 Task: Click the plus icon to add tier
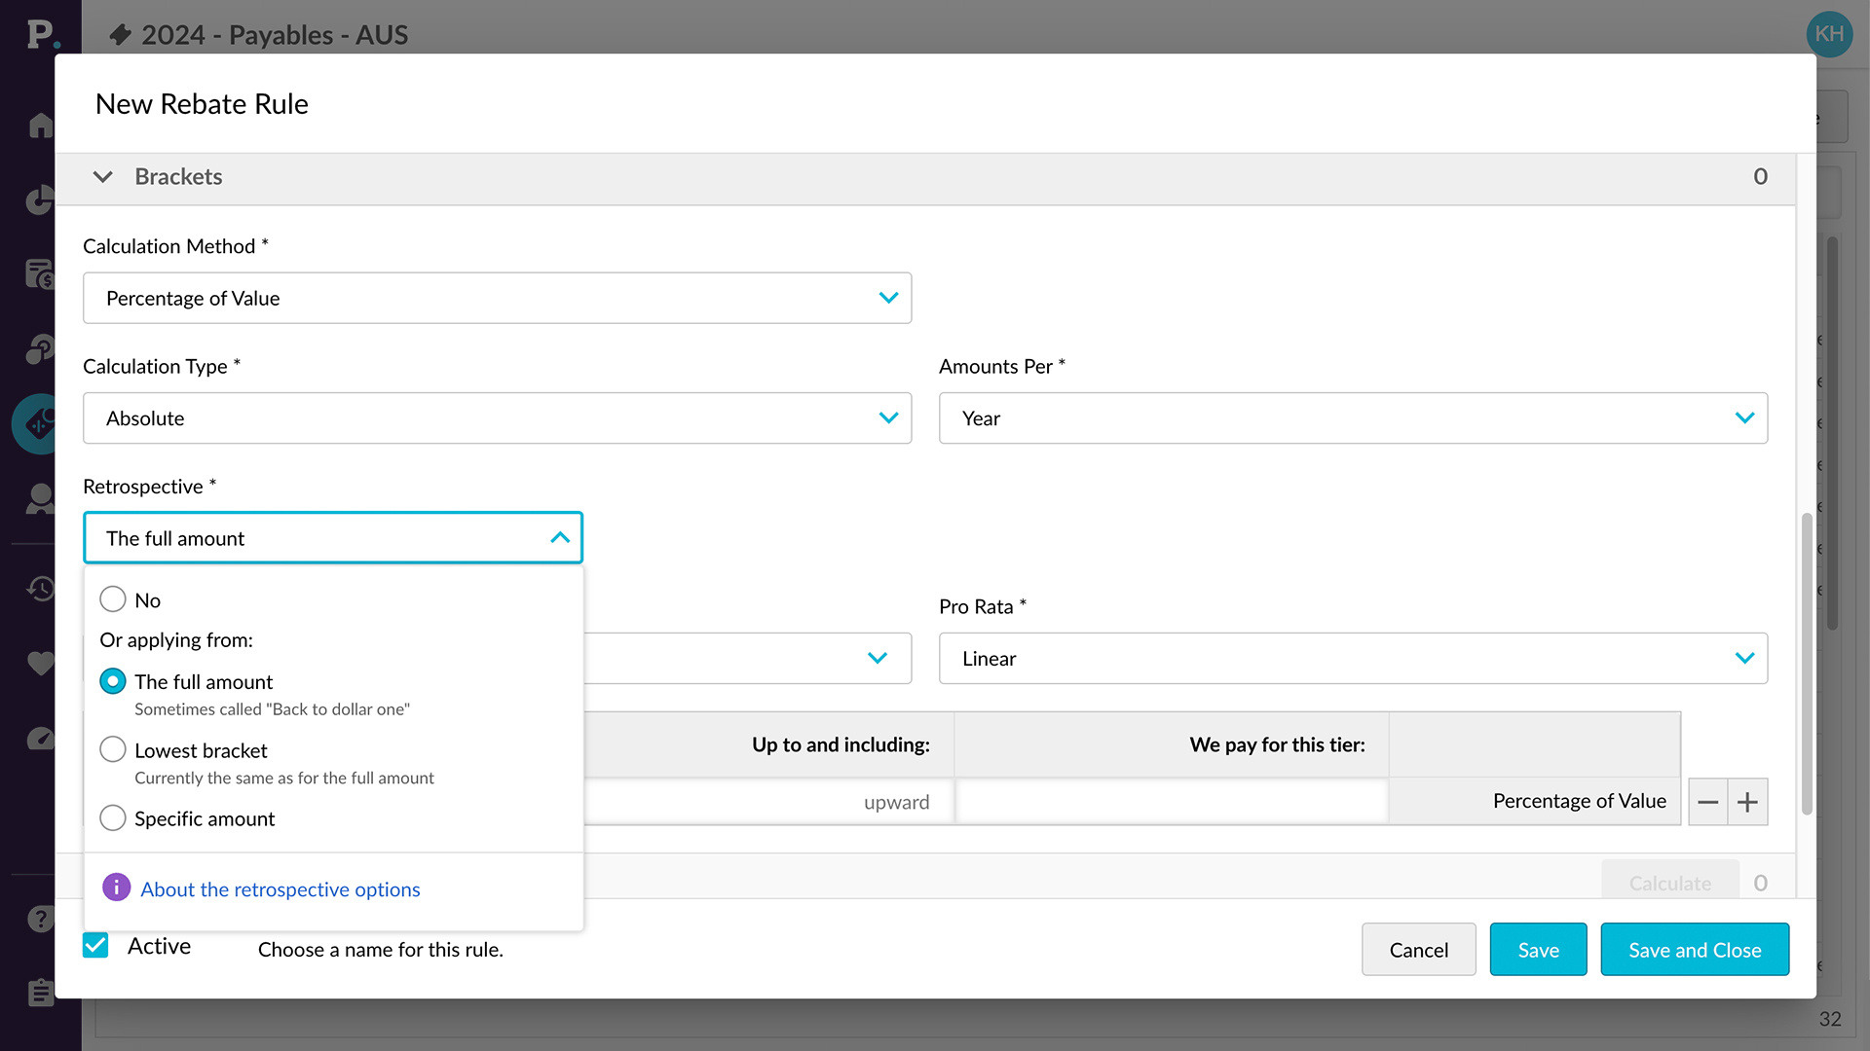pos(1747,802)
